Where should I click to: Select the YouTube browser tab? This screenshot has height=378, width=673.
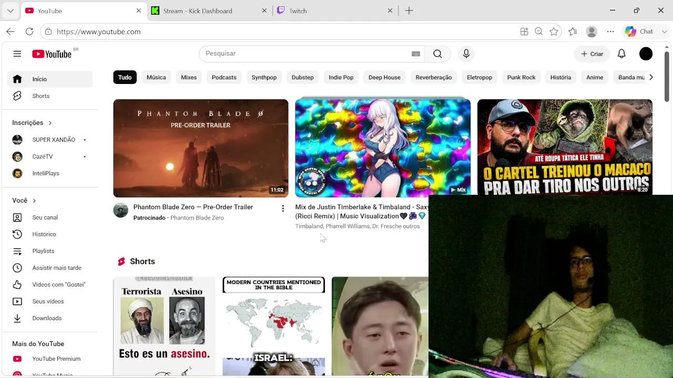(83, 10)
